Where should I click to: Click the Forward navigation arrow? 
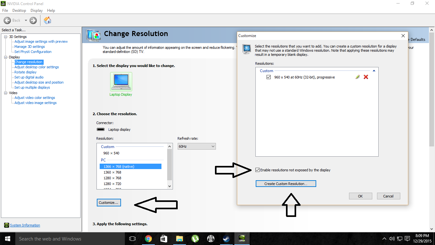pyautogui.click(x=33, y=20)
